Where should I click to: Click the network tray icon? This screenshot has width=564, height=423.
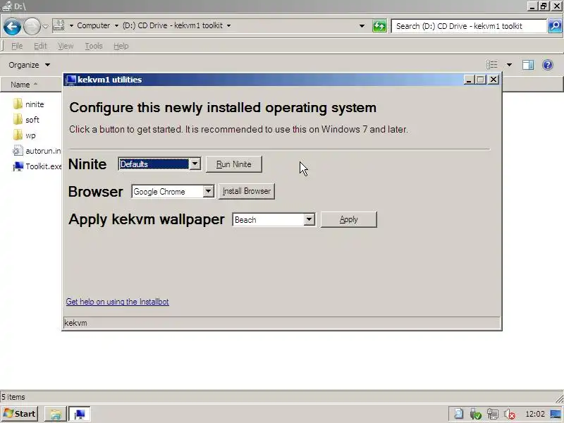[492, 414]
